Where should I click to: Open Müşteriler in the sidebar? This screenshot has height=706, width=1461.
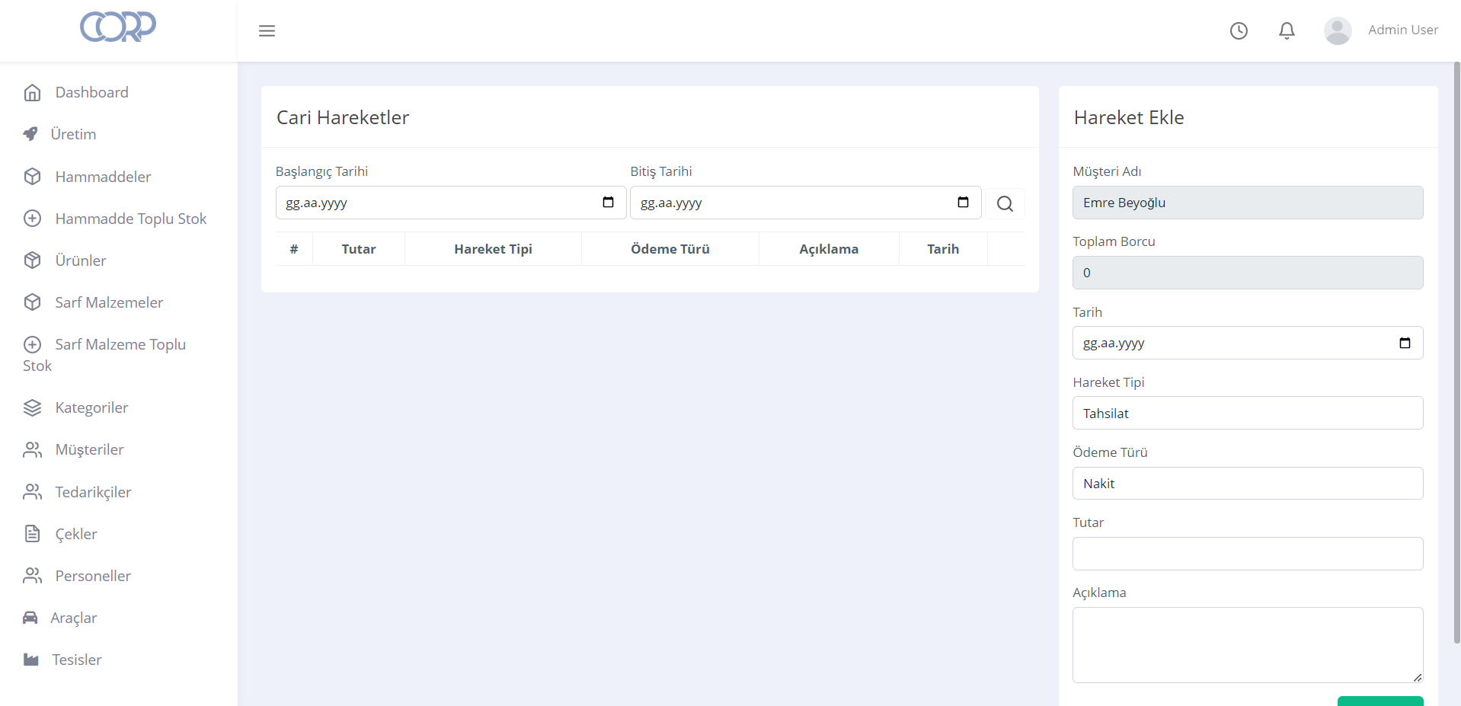pos(89,450)
